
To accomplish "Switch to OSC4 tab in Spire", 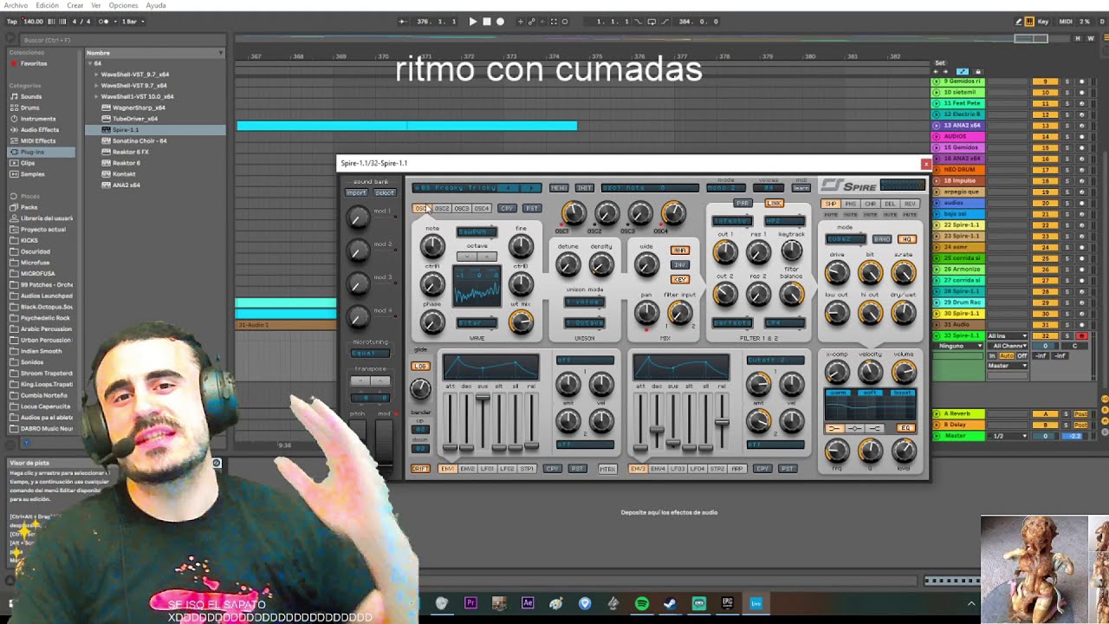I will (481, 208).
